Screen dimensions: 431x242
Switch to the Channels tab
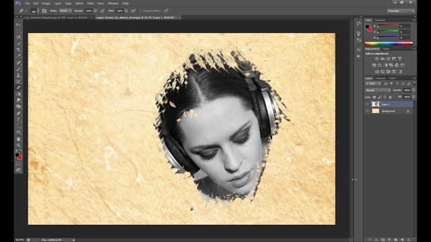[380, 79]
